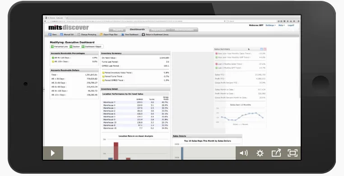Enter fullscreen mode for the video
344x176 pixels.
293,153
